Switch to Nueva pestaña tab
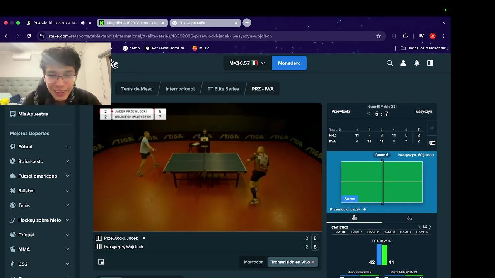Viewport: 495px width, 278px height. coord(205,23)
